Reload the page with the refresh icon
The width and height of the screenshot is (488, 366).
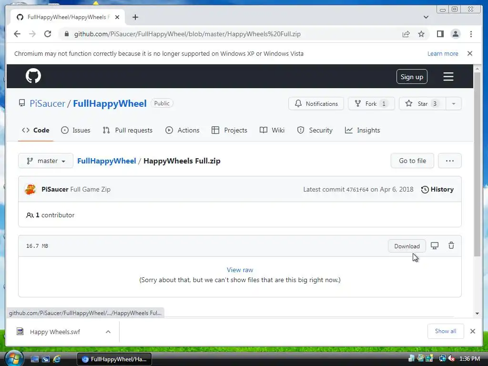coord(48,34)
